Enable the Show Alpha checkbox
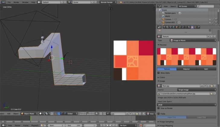This screenshot has height=127, width=220. point(159,73)
